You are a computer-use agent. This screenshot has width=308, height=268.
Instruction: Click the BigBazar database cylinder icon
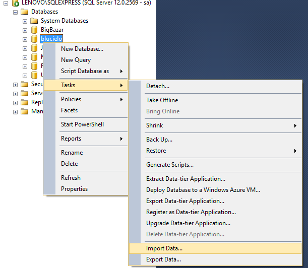click(34, 30)
